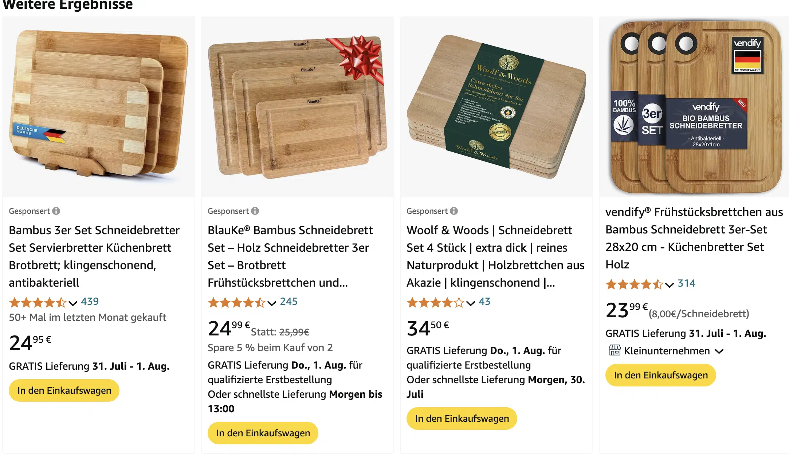Screen dimensions: 789x456
Task: Open sponsored info icon on BlauKe listing
Action: [x=255, y=211]
